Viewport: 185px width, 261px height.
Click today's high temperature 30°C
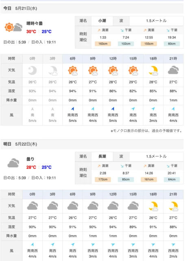(x=31, y=31)
